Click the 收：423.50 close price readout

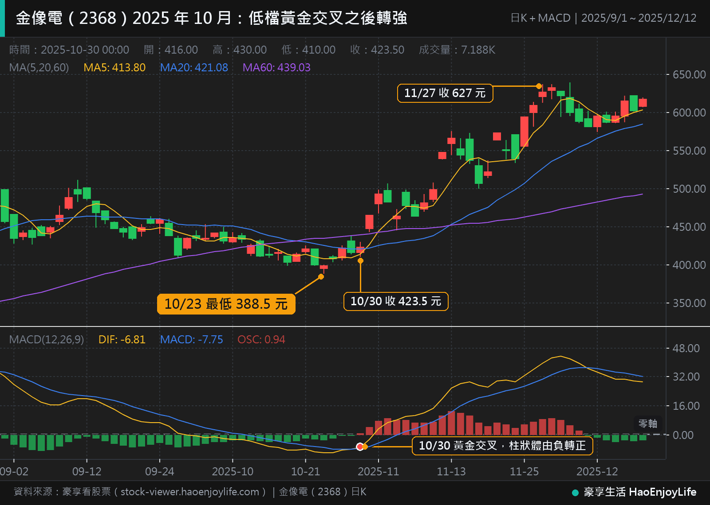coord(377,50)
